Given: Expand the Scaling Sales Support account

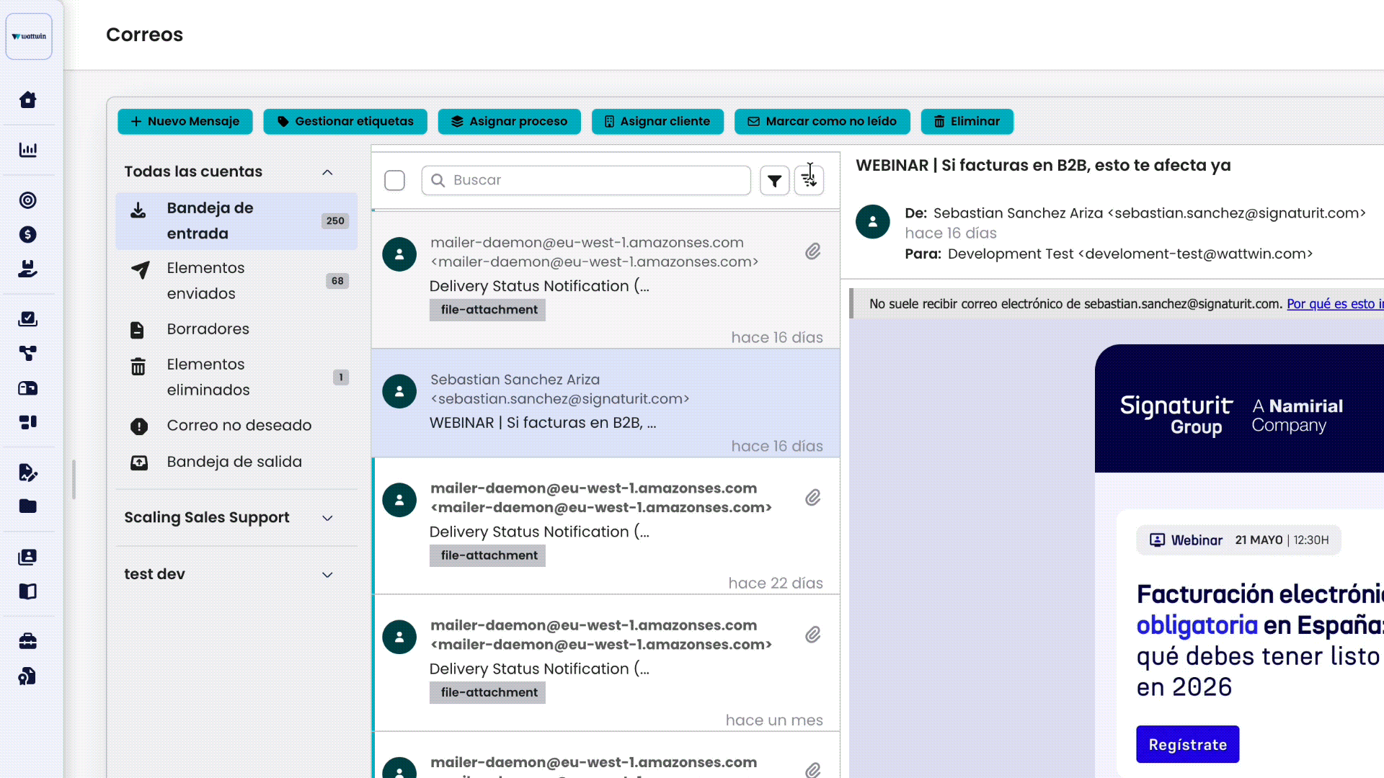Looking at the screenshot, I should pyautogui.click(x=327, y=518).
